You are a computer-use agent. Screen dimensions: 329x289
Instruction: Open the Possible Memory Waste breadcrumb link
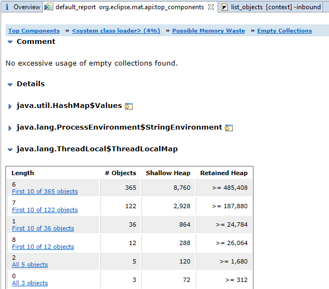pos(208,31)
